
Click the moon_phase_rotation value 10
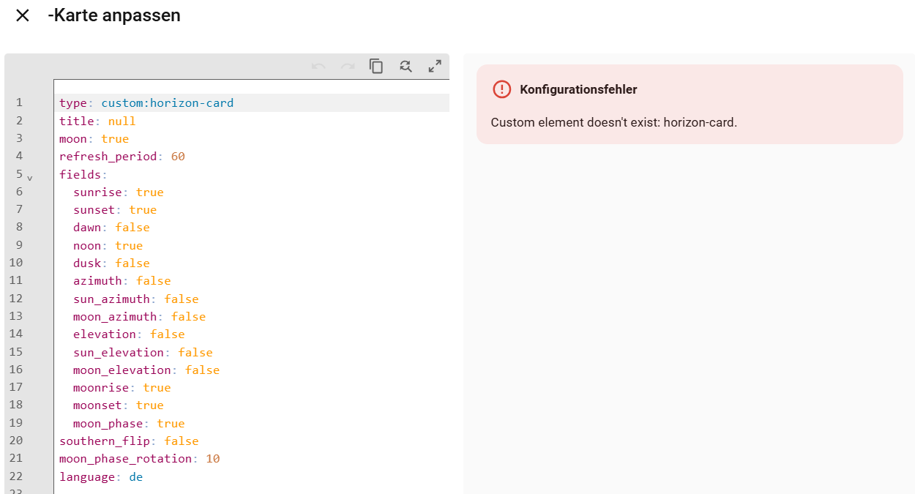pyautogui.click(x=213, y=459)
